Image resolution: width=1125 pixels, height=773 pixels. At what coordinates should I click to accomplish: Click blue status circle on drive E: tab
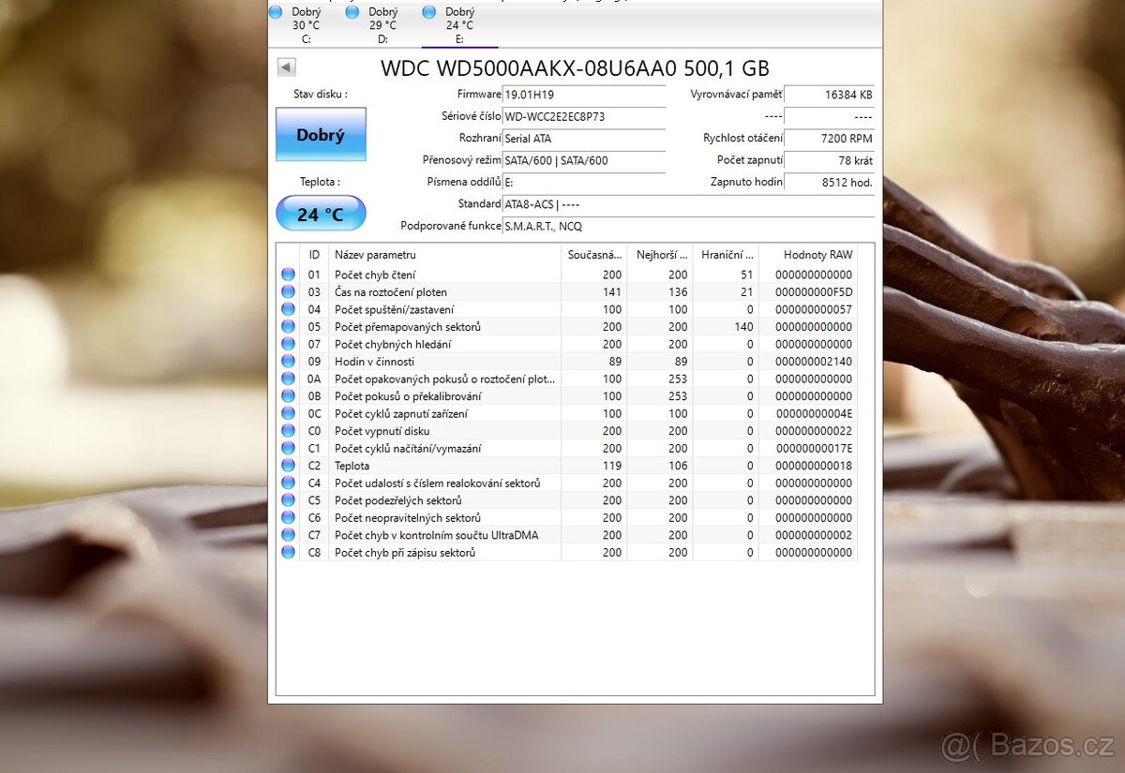429,12
